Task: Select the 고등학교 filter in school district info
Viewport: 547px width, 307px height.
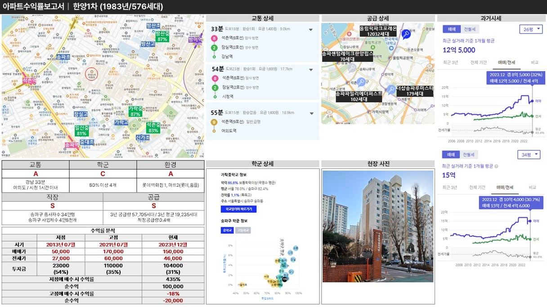Action: pyautogui.click(x=243, y=230)
